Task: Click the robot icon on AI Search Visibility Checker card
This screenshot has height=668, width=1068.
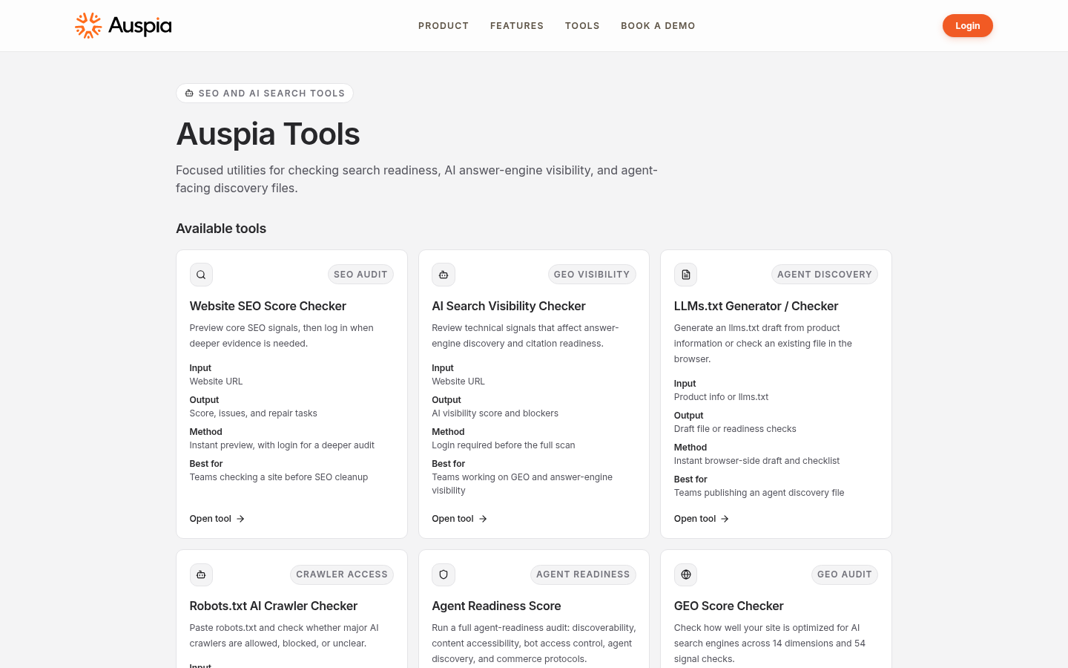Action: click(x=444, y=275)
